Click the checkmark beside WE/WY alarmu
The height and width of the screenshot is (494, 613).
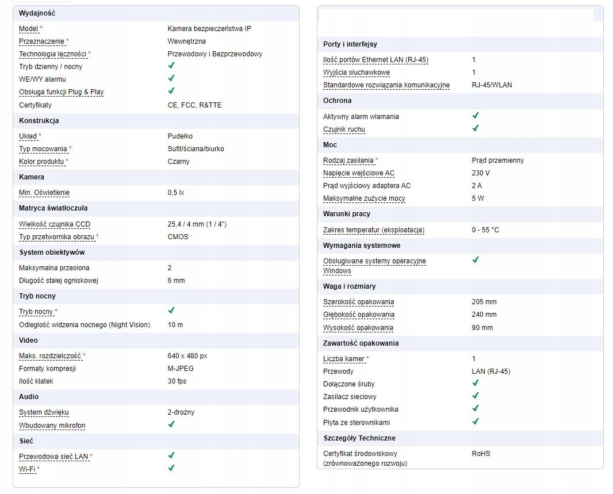point(171,78)
